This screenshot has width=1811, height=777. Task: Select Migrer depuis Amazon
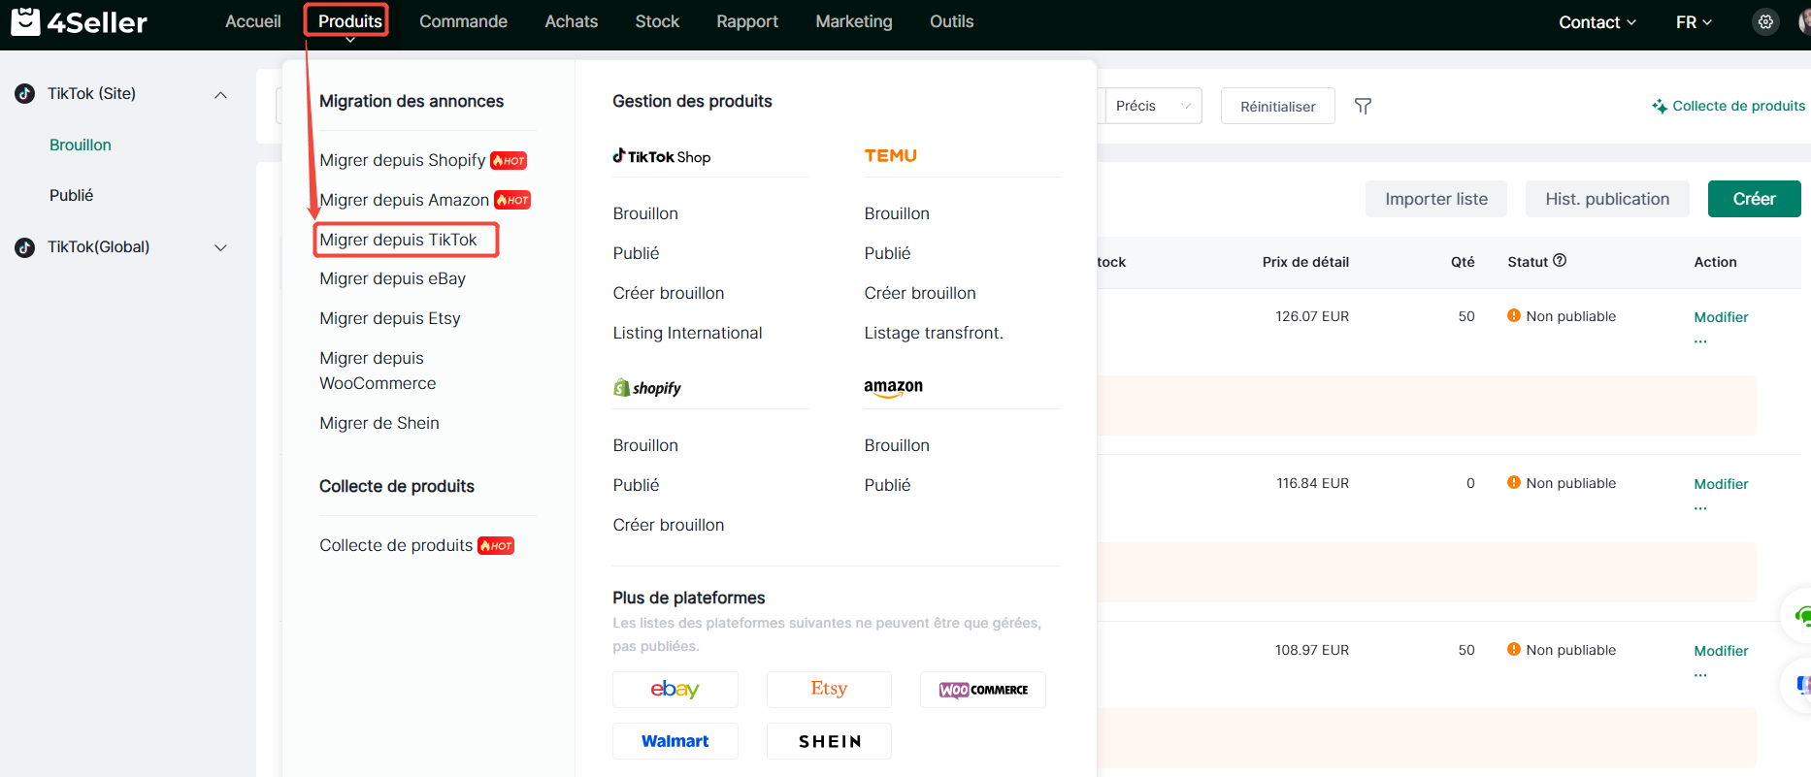click(x=405, y=200)
